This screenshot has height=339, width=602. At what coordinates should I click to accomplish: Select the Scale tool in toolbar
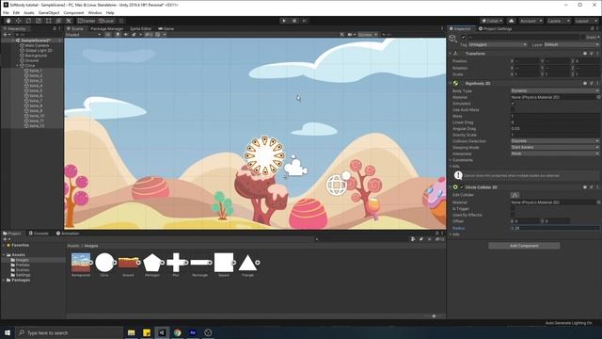(39, 21)
